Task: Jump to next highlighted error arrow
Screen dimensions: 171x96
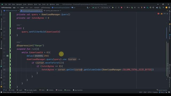Action: pyautogui.click(x=167, y=14)
